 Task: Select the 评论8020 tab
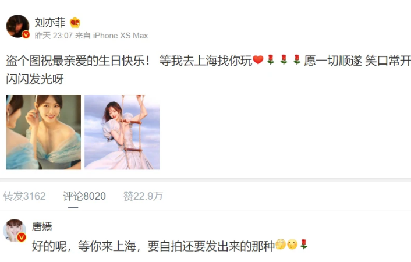click(x=84, y=196)
